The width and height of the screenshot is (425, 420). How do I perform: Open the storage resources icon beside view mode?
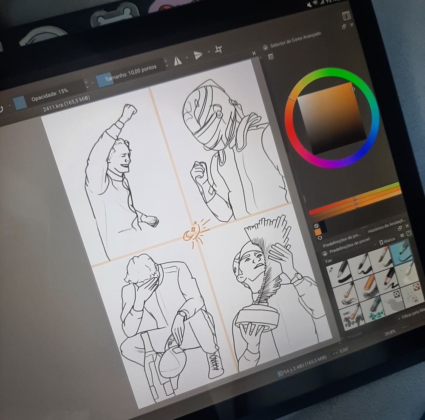409,233
